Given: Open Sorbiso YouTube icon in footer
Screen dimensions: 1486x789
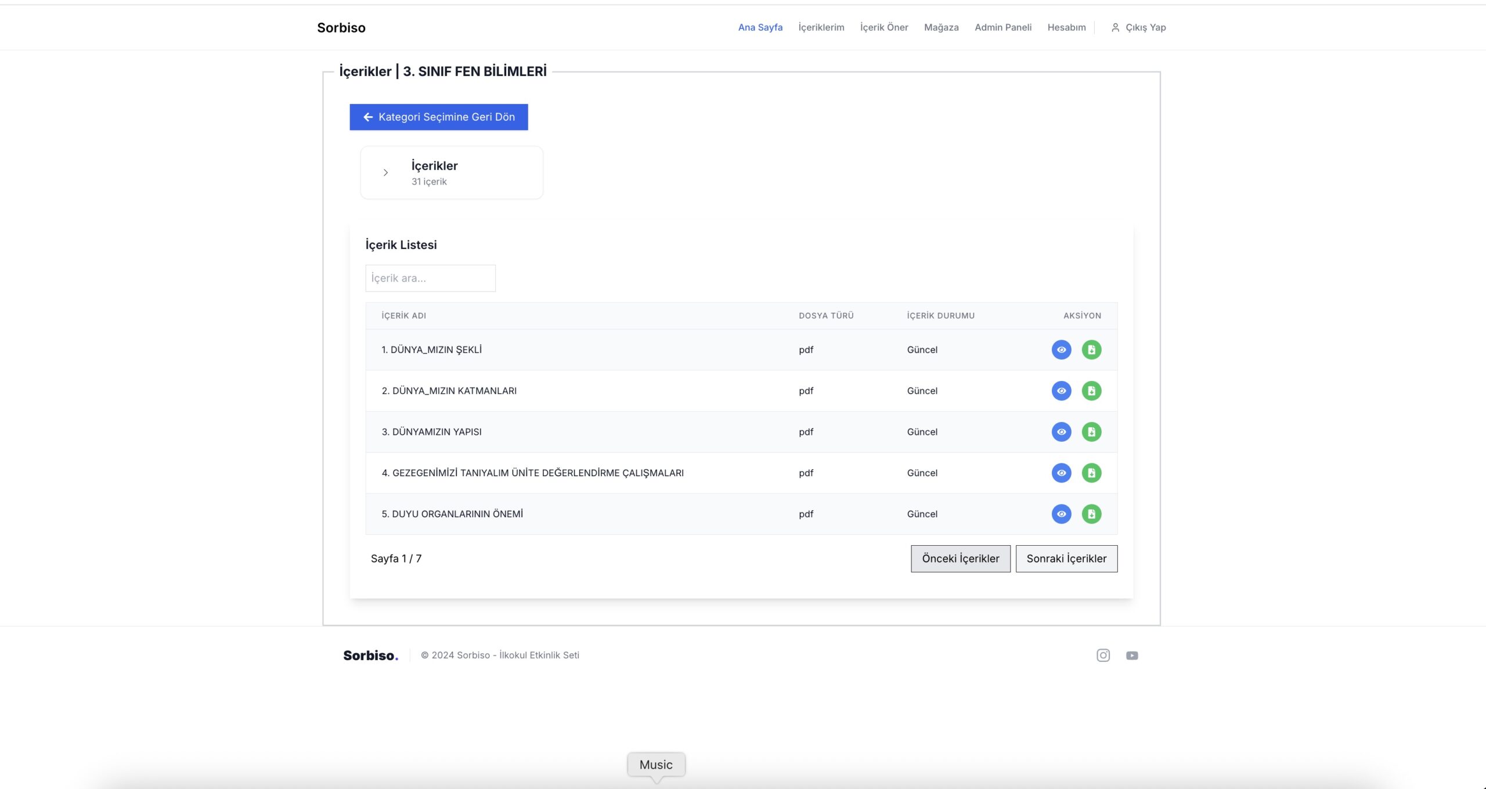Looking at the screenshot, I should coord(1132,655).
